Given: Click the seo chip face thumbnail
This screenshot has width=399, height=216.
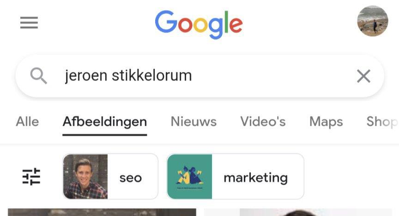Looking at the screenshot, I should (85, 176).
